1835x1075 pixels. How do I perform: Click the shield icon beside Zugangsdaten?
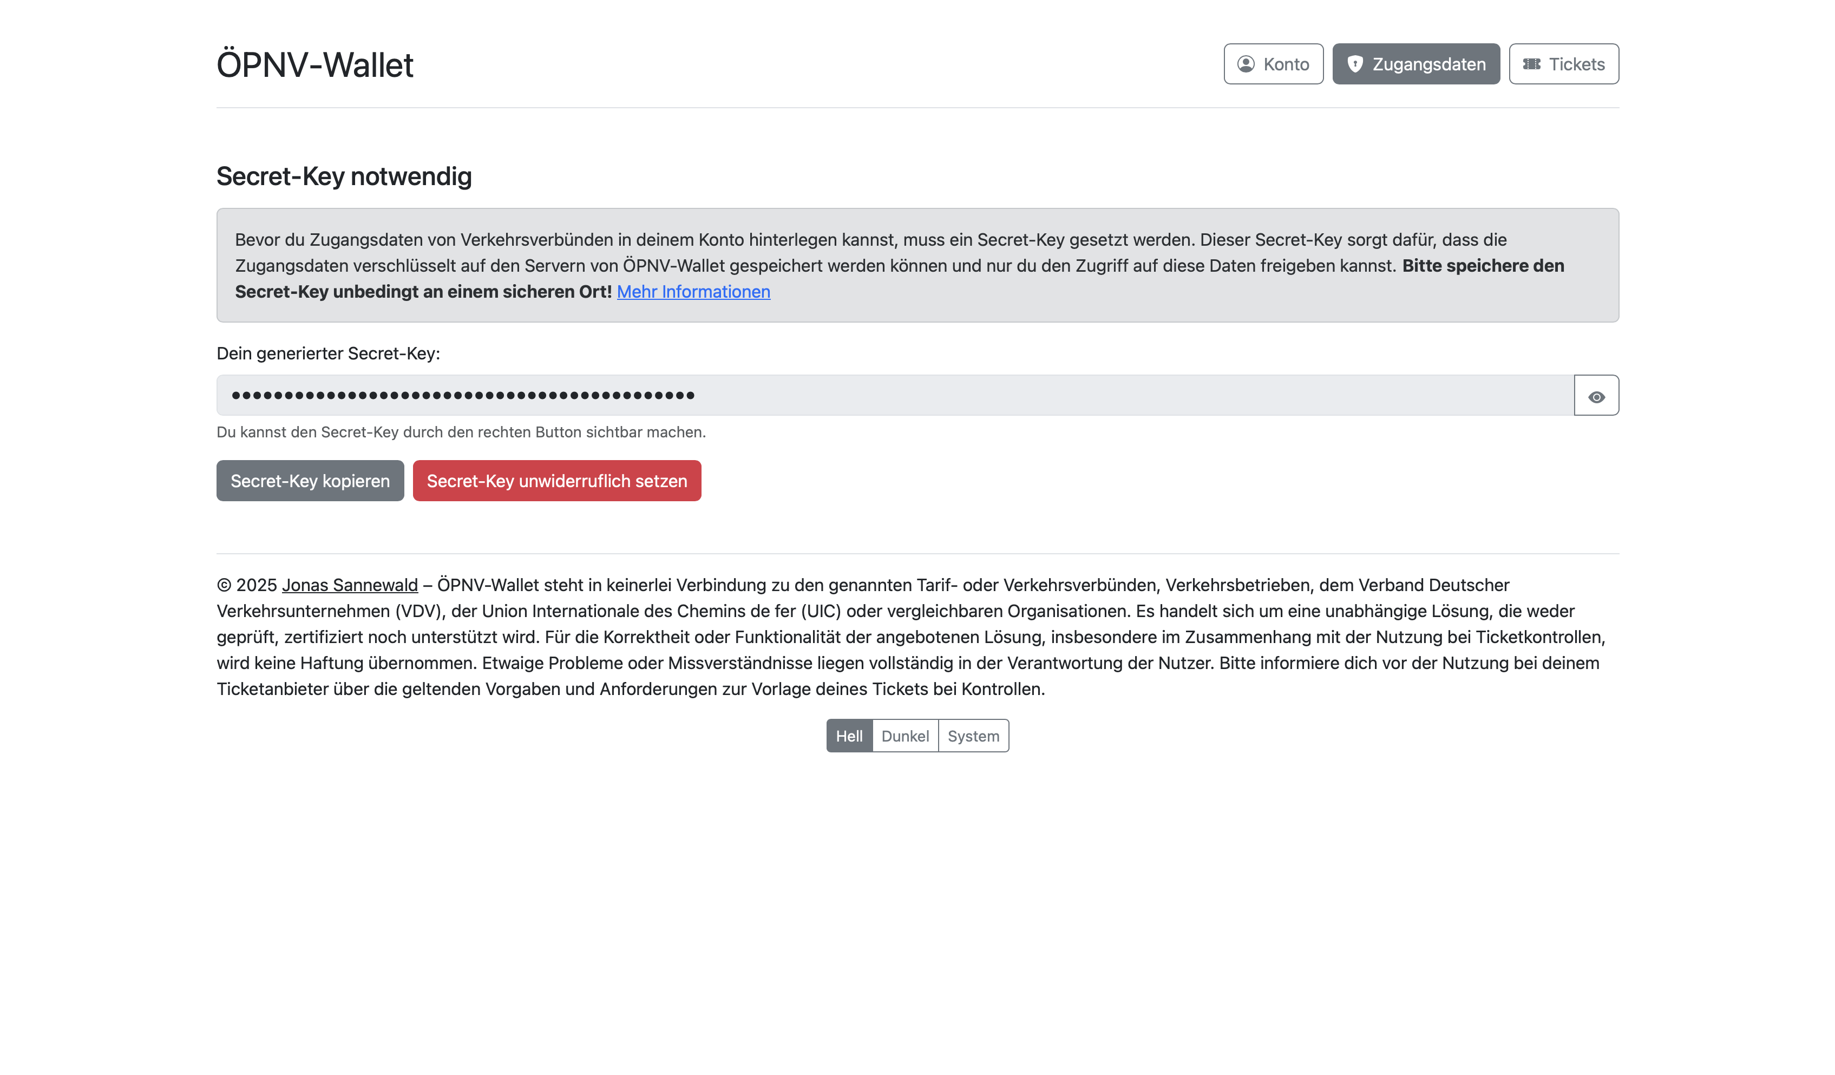coord(1354,64)
